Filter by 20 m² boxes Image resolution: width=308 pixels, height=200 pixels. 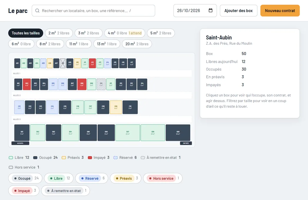tap(137, 44)
